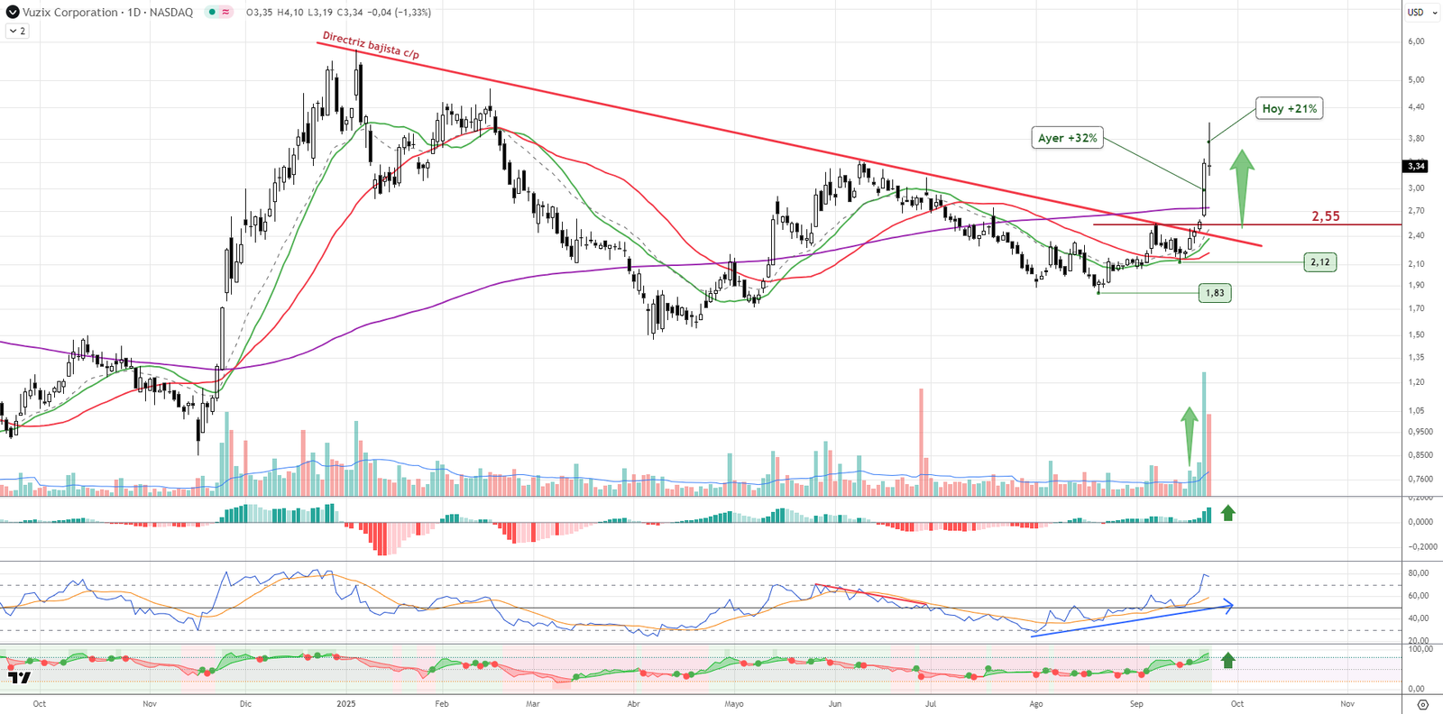Click the 3,34 current price tag on axis
This screenshot has height=714, width=1443.
[1416, 166]
